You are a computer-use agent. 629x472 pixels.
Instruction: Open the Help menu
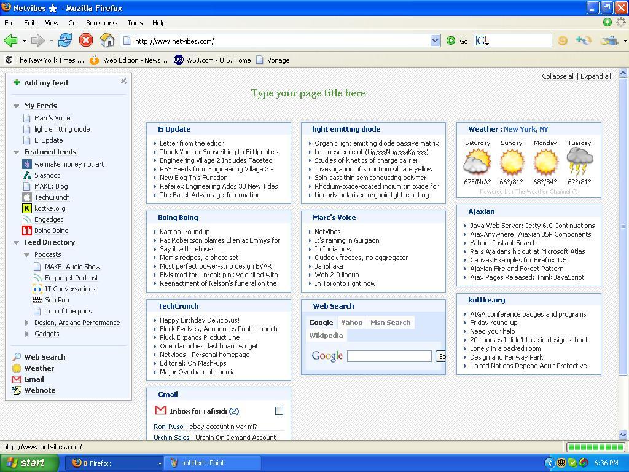click(x=159, y=23)
